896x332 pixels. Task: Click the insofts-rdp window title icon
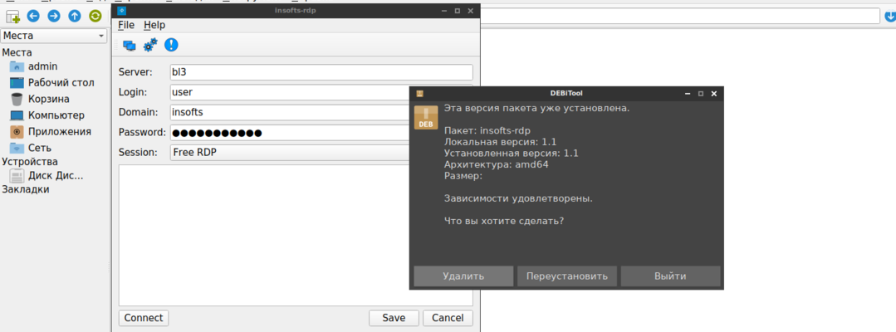(x=122, y=10)
